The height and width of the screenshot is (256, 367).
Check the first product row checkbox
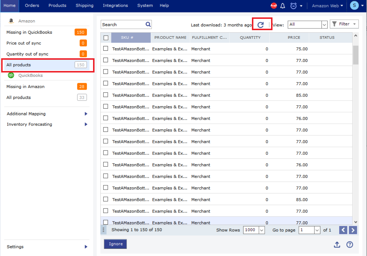click(x=106, y=49)
